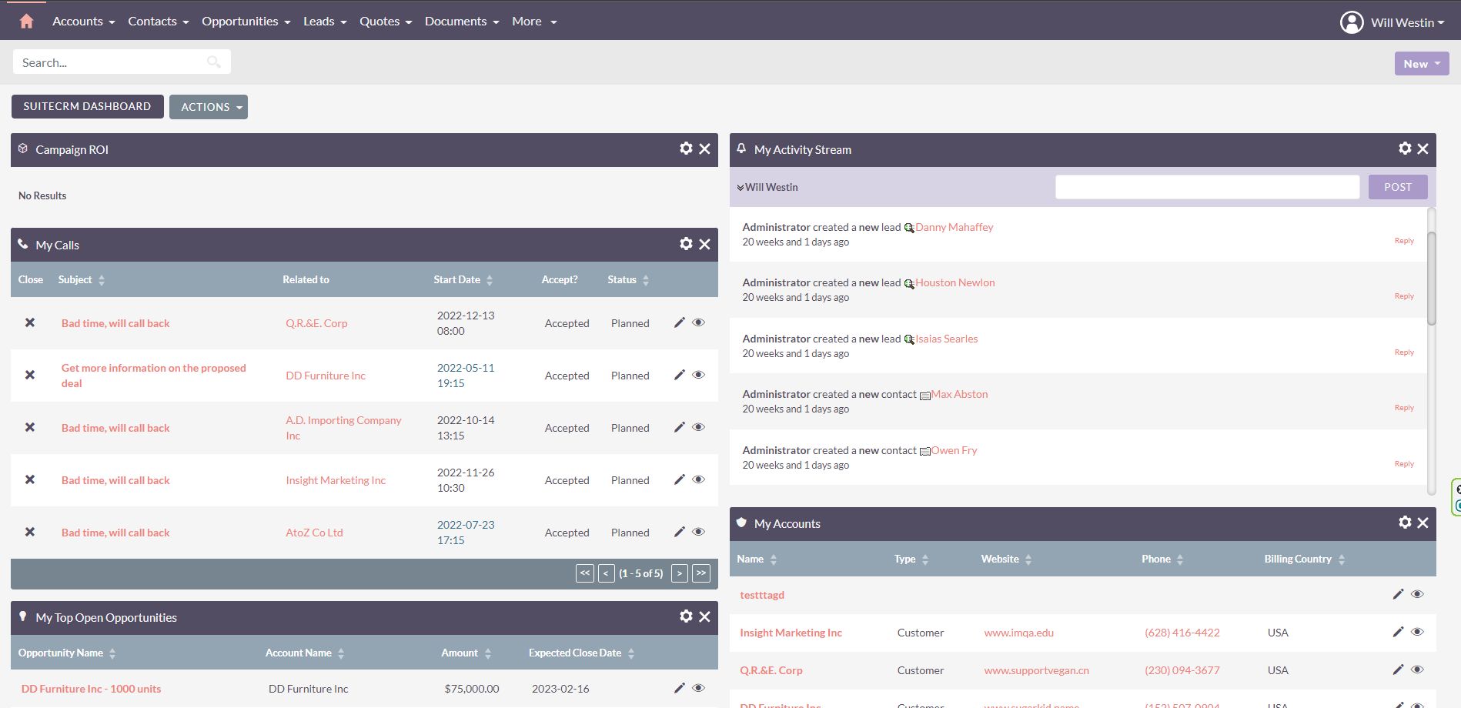Edit the DD Furniture Inc call with pencil

click(x=679, y=375)
